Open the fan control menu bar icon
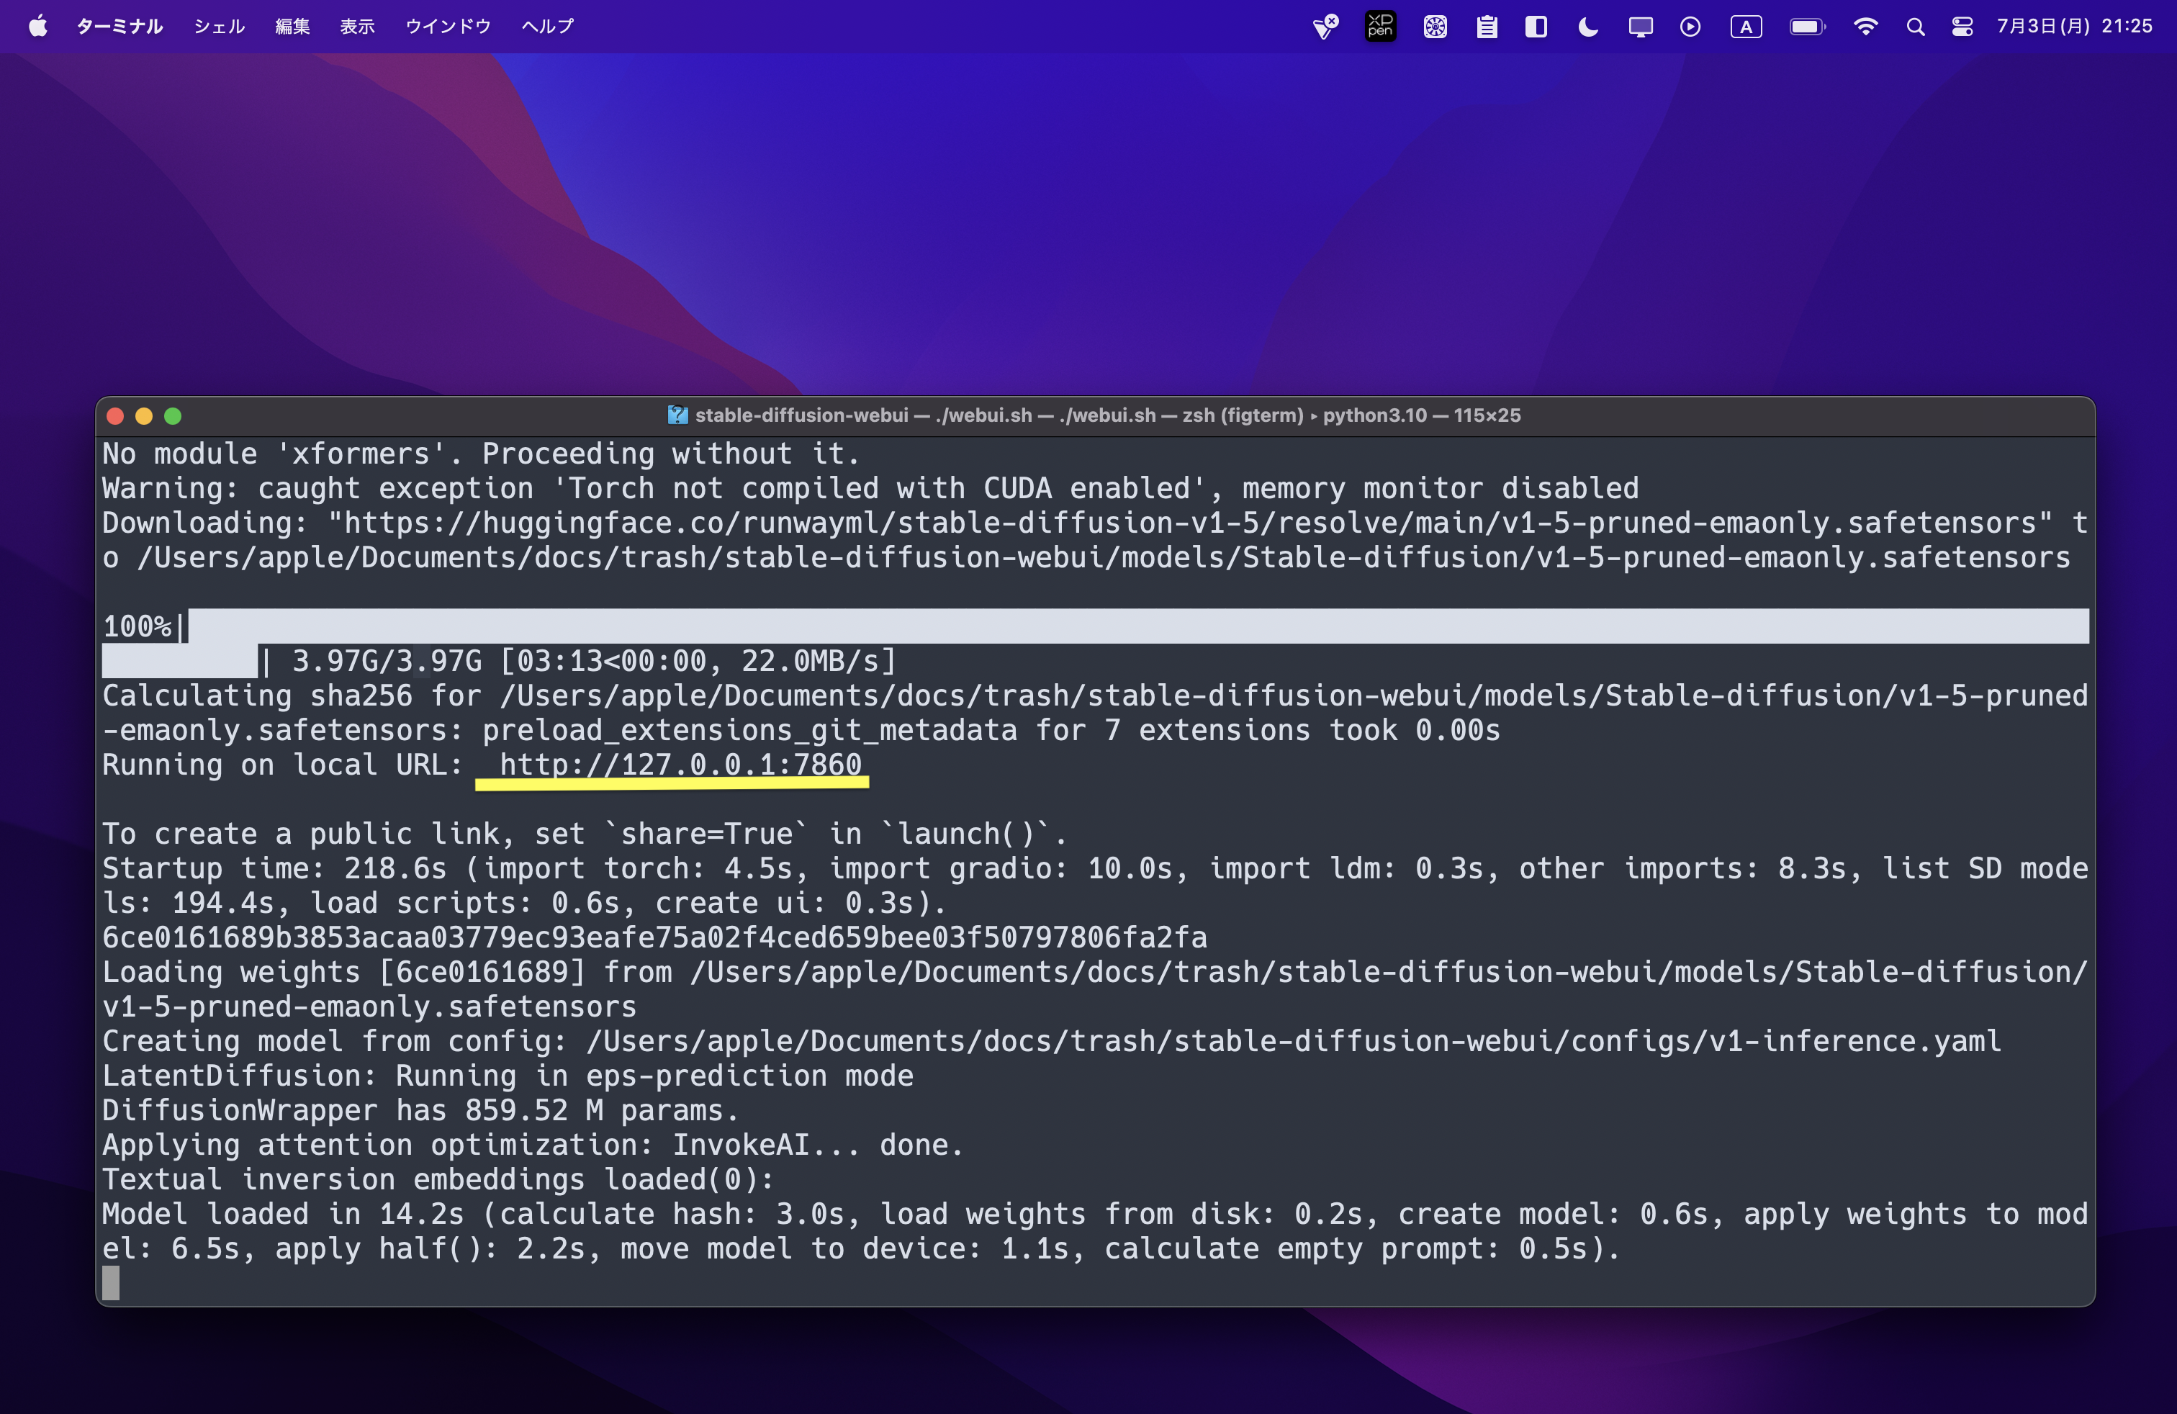Image resolution: width=2177 pixels, height=1414 pixels. point(1435,26)
